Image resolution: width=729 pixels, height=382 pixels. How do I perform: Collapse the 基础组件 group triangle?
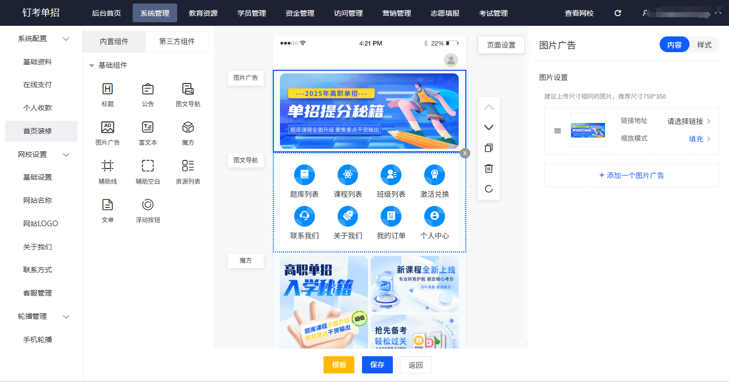pos(92,65)
